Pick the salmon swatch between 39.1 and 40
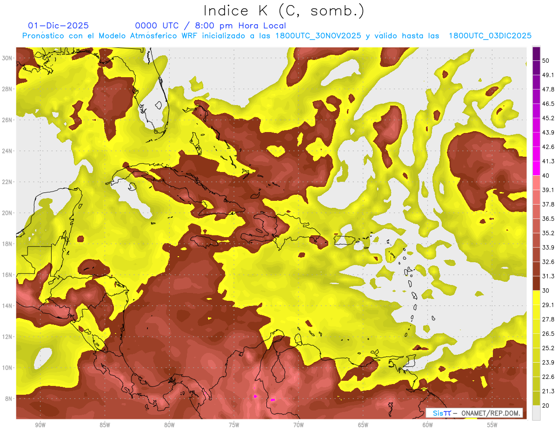 [x=536, y=183]
